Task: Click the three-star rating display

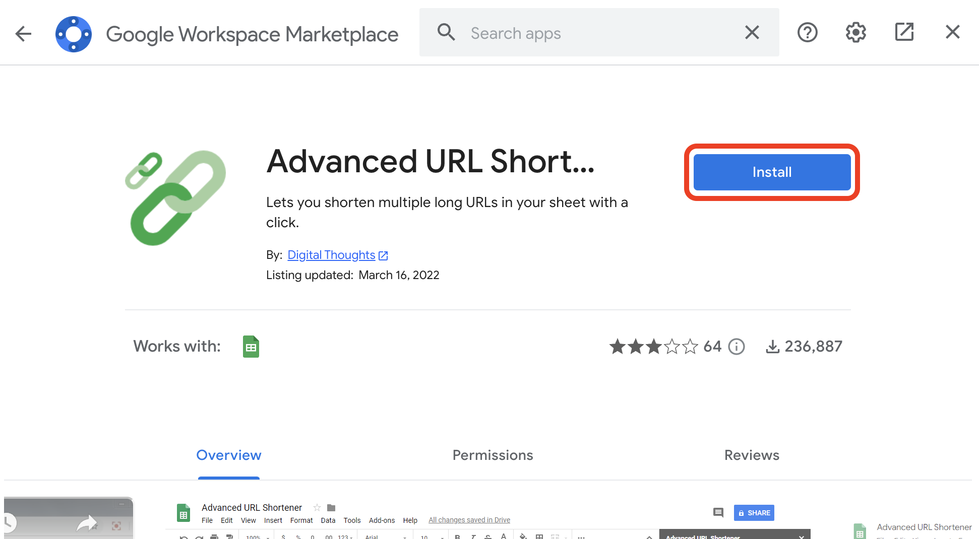Action: (653, 347)
